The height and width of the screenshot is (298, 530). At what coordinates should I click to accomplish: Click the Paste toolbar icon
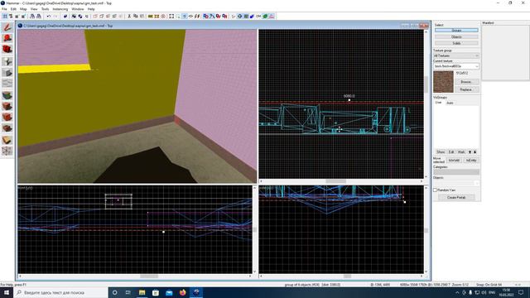(x=142, y=17)
